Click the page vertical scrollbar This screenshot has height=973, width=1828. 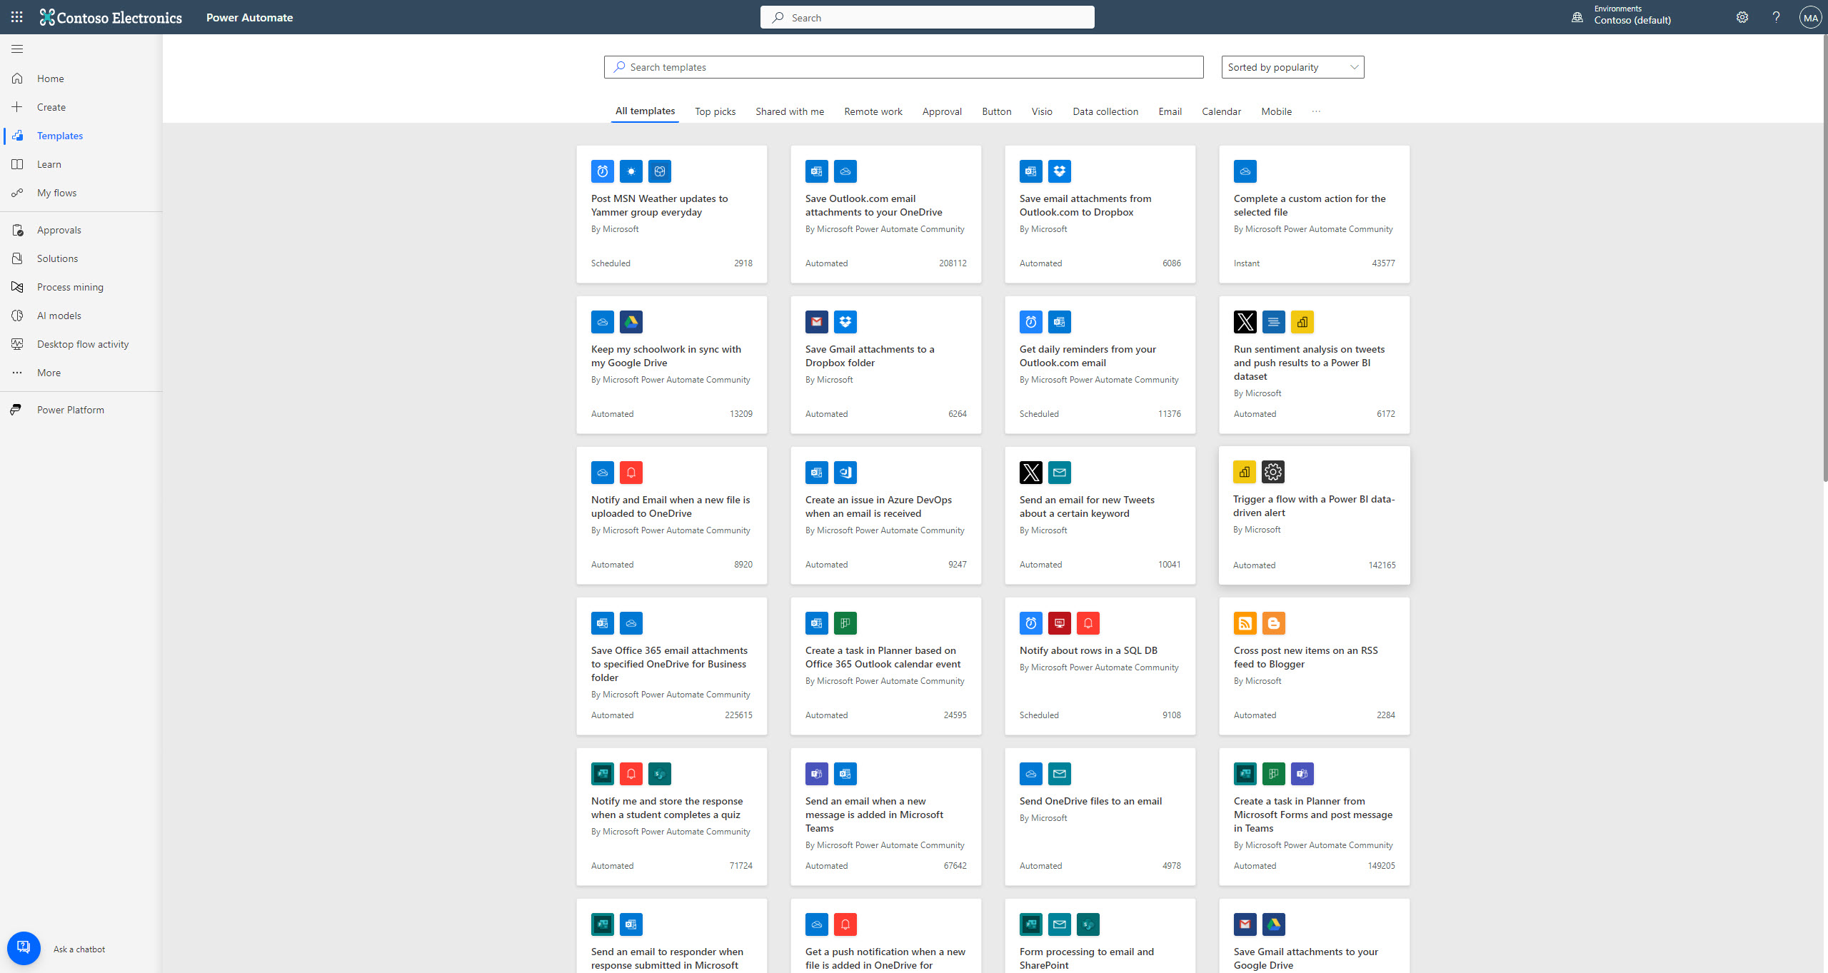tap(1824, 257)
